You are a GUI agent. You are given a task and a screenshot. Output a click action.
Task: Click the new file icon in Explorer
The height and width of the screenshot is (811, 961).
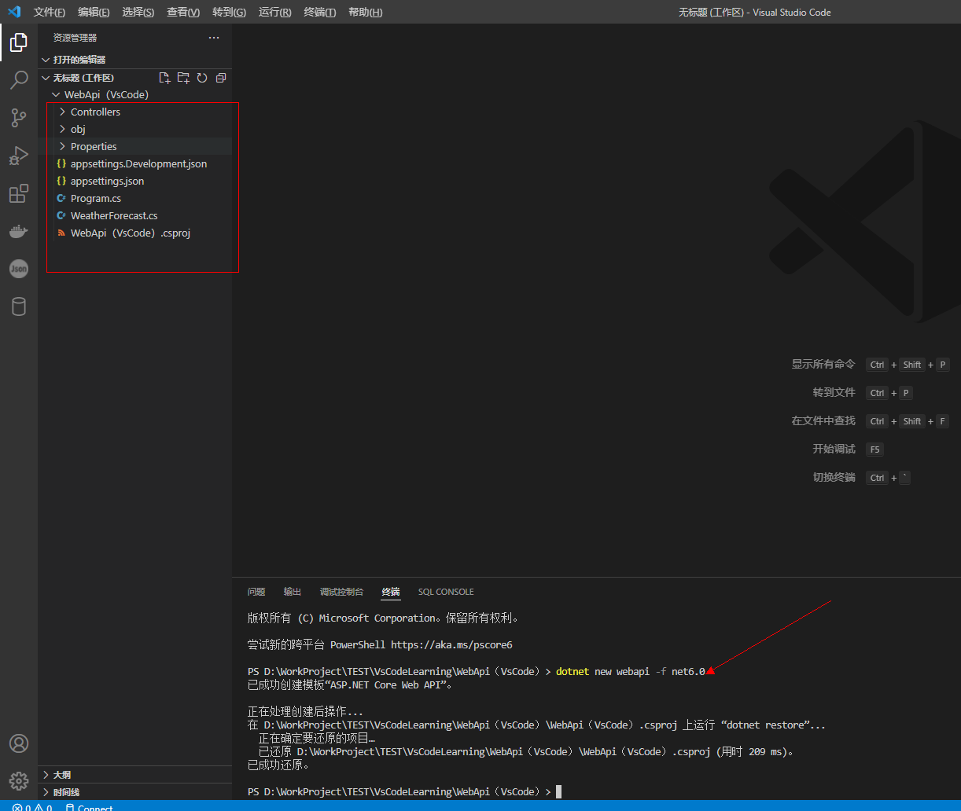point(164,78)
